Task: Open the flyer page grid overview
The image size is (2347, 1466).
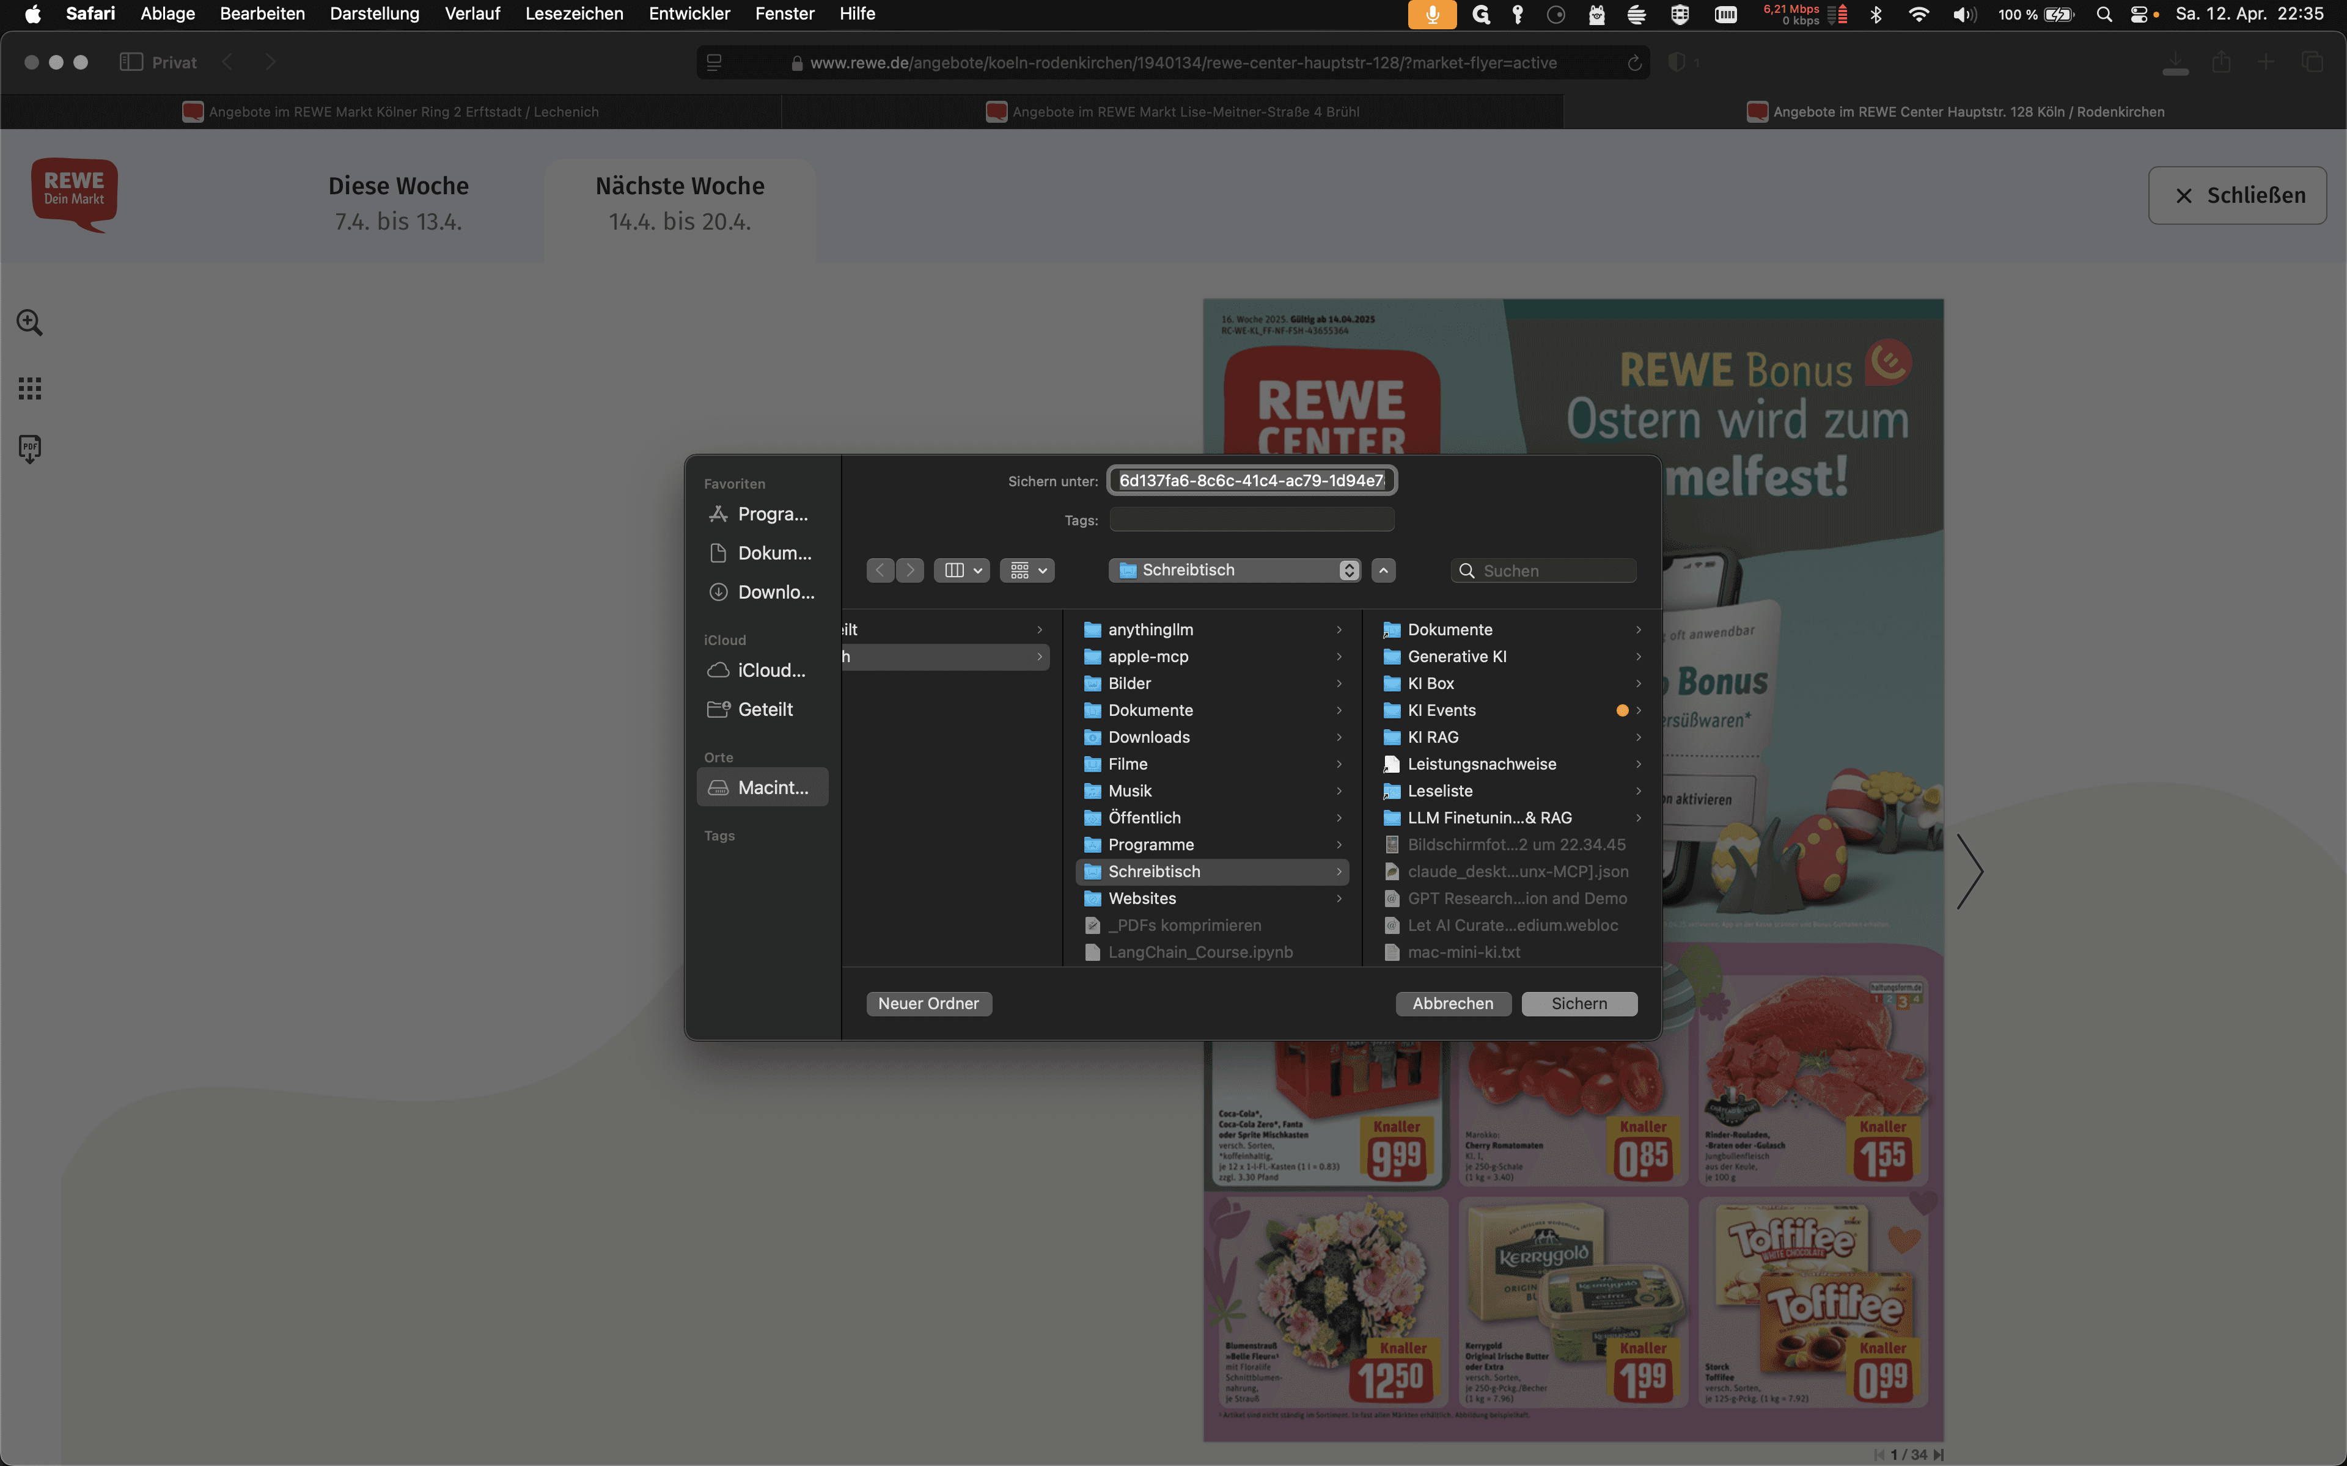Action: click(x=29, y=389)
